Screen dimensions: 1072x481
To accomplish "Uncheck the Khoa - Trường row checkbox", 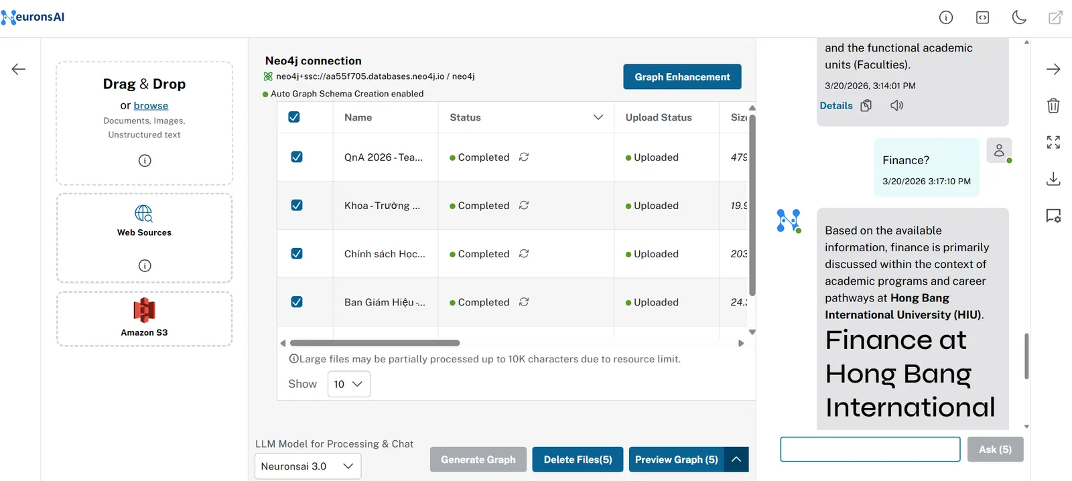I will [297, 205].
